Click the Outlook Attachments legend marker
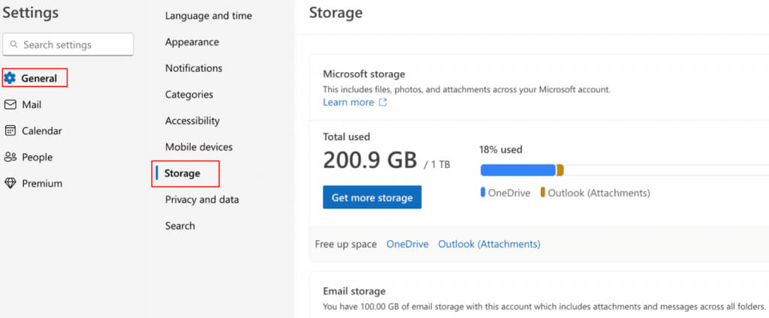 [543, 193]
